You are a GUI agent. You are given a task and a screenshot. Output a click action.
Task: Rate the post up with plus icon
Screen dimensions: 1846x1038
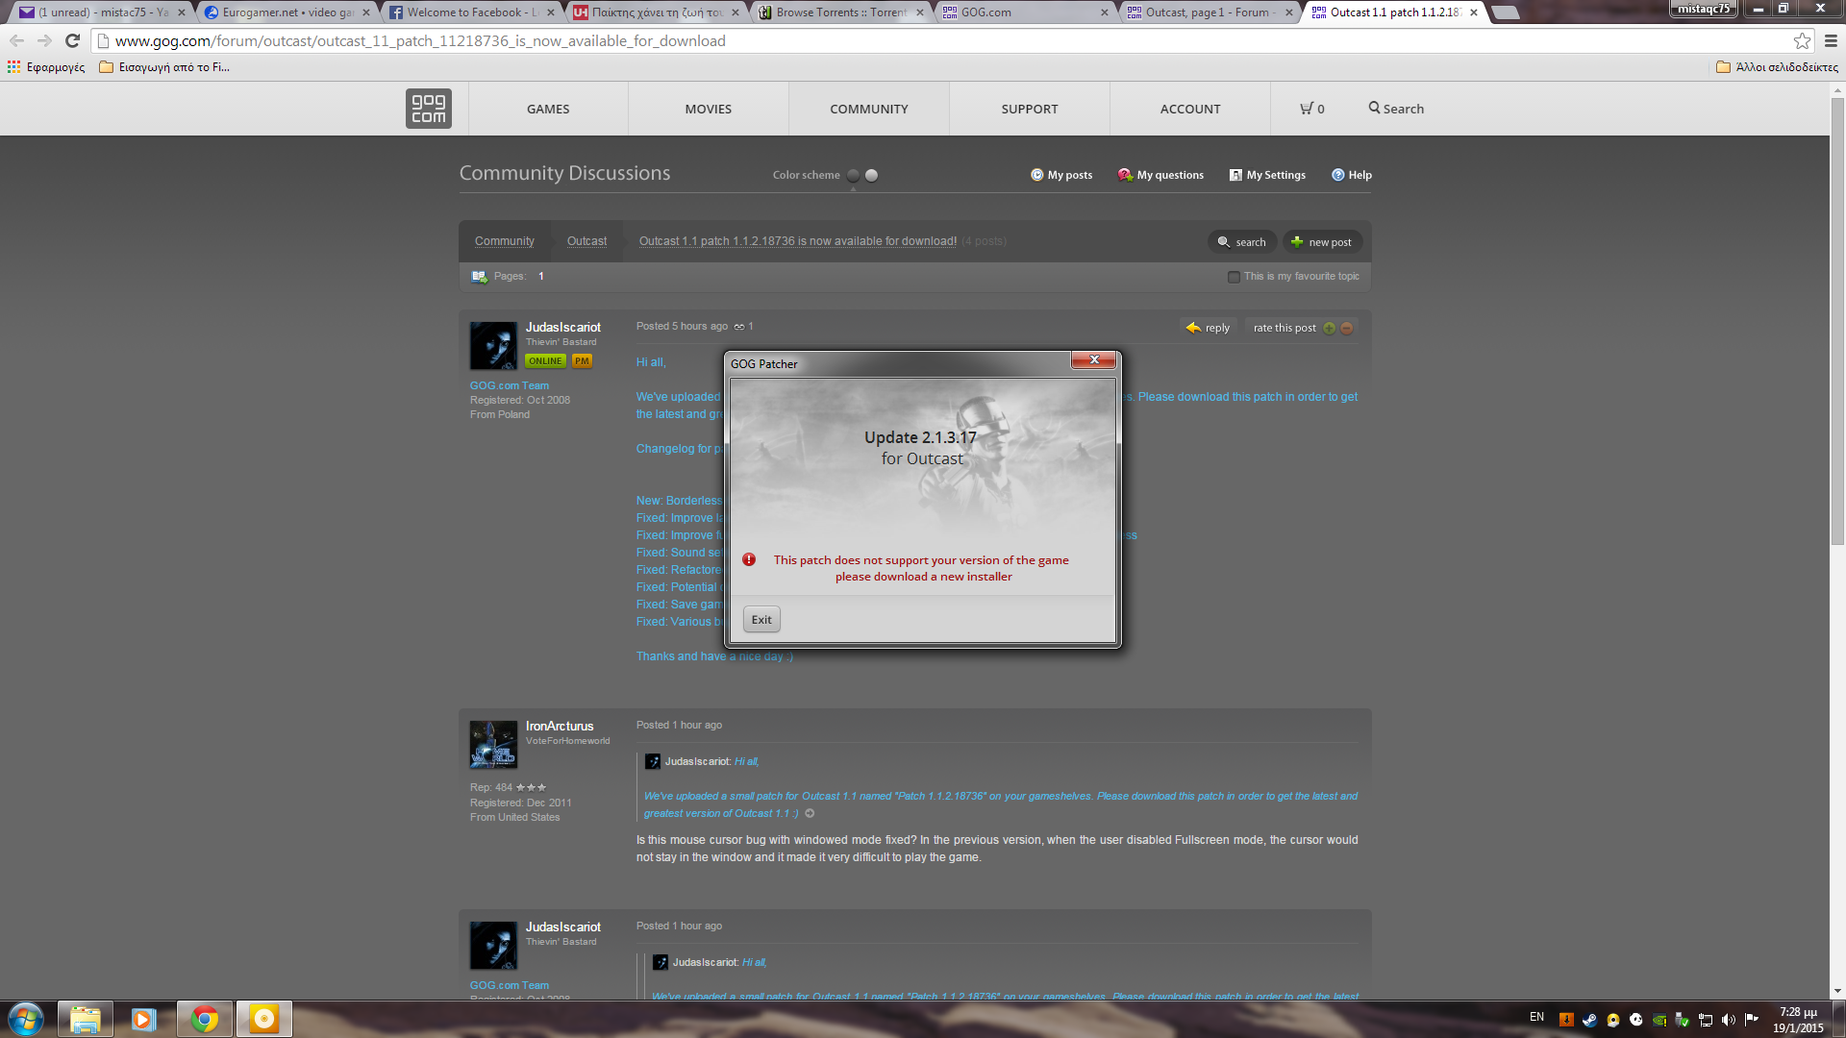click(1329, 328)
